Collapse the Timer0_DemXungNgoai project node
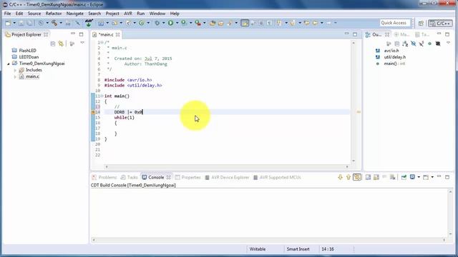 coord(8,64)
